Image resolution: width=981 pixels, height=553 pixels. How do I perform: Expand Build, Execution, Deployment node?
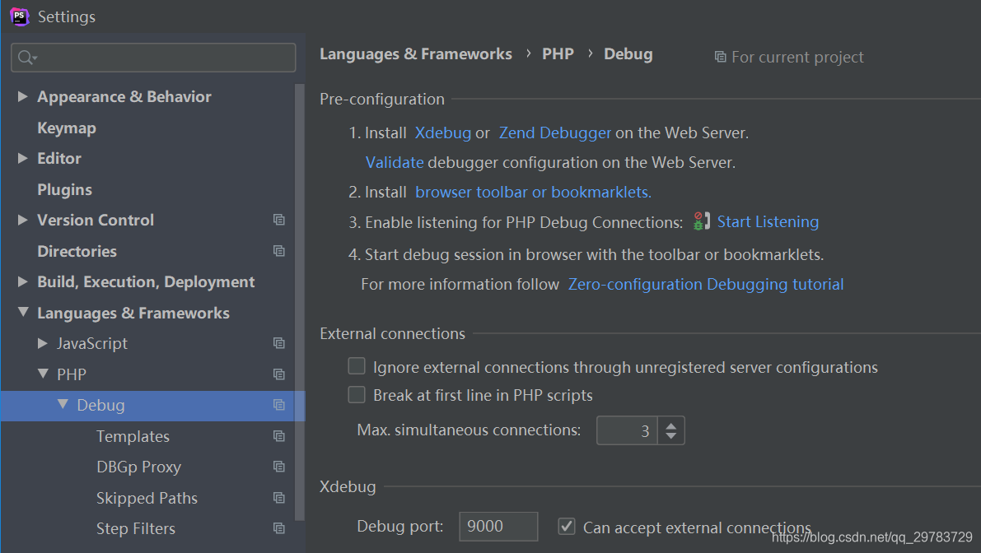(22, 281)
